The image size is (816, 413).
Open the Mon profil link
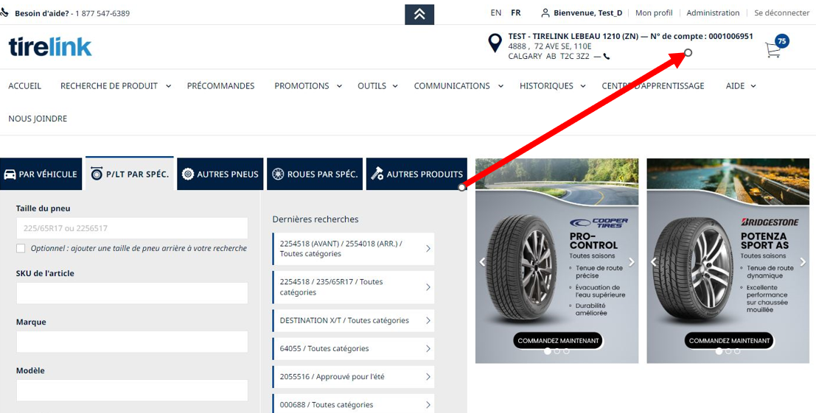coord(654,13)
